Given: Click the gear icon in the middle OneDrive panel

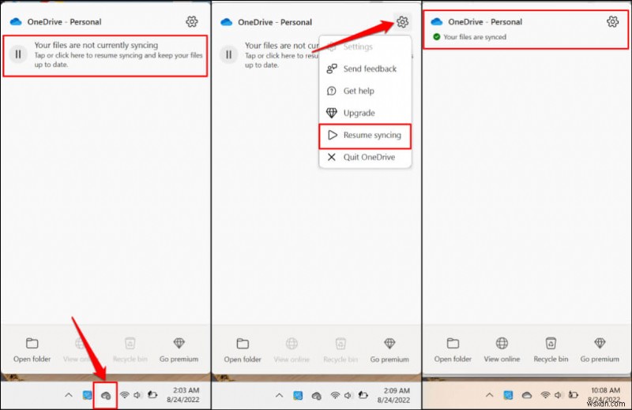Looking at the screenshot, I should pyautogui.click(x=402, y=22).
